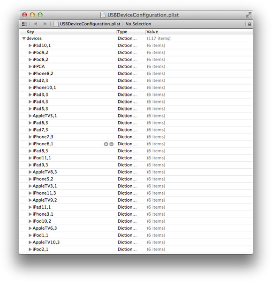Click the window title USBDeviceConfiguration.plist
272x282 pixels.
[143, 15]
